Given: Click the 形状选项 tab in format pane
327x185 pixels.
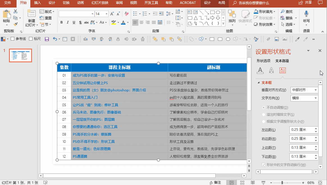Looking at the screenshot, I should tap(263, 61).
